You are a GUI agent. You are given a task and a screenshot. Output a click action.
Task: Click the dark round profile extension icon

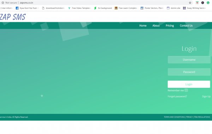coord(202,3)
